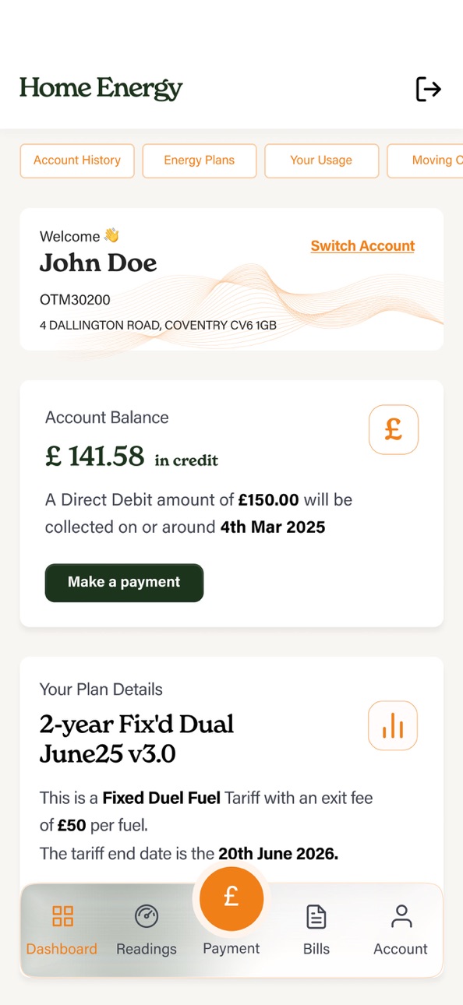Open the Your Usage tab
The width and height of the screenshot is (463, 1005).
pyautogui.click(x=321, y=160)
